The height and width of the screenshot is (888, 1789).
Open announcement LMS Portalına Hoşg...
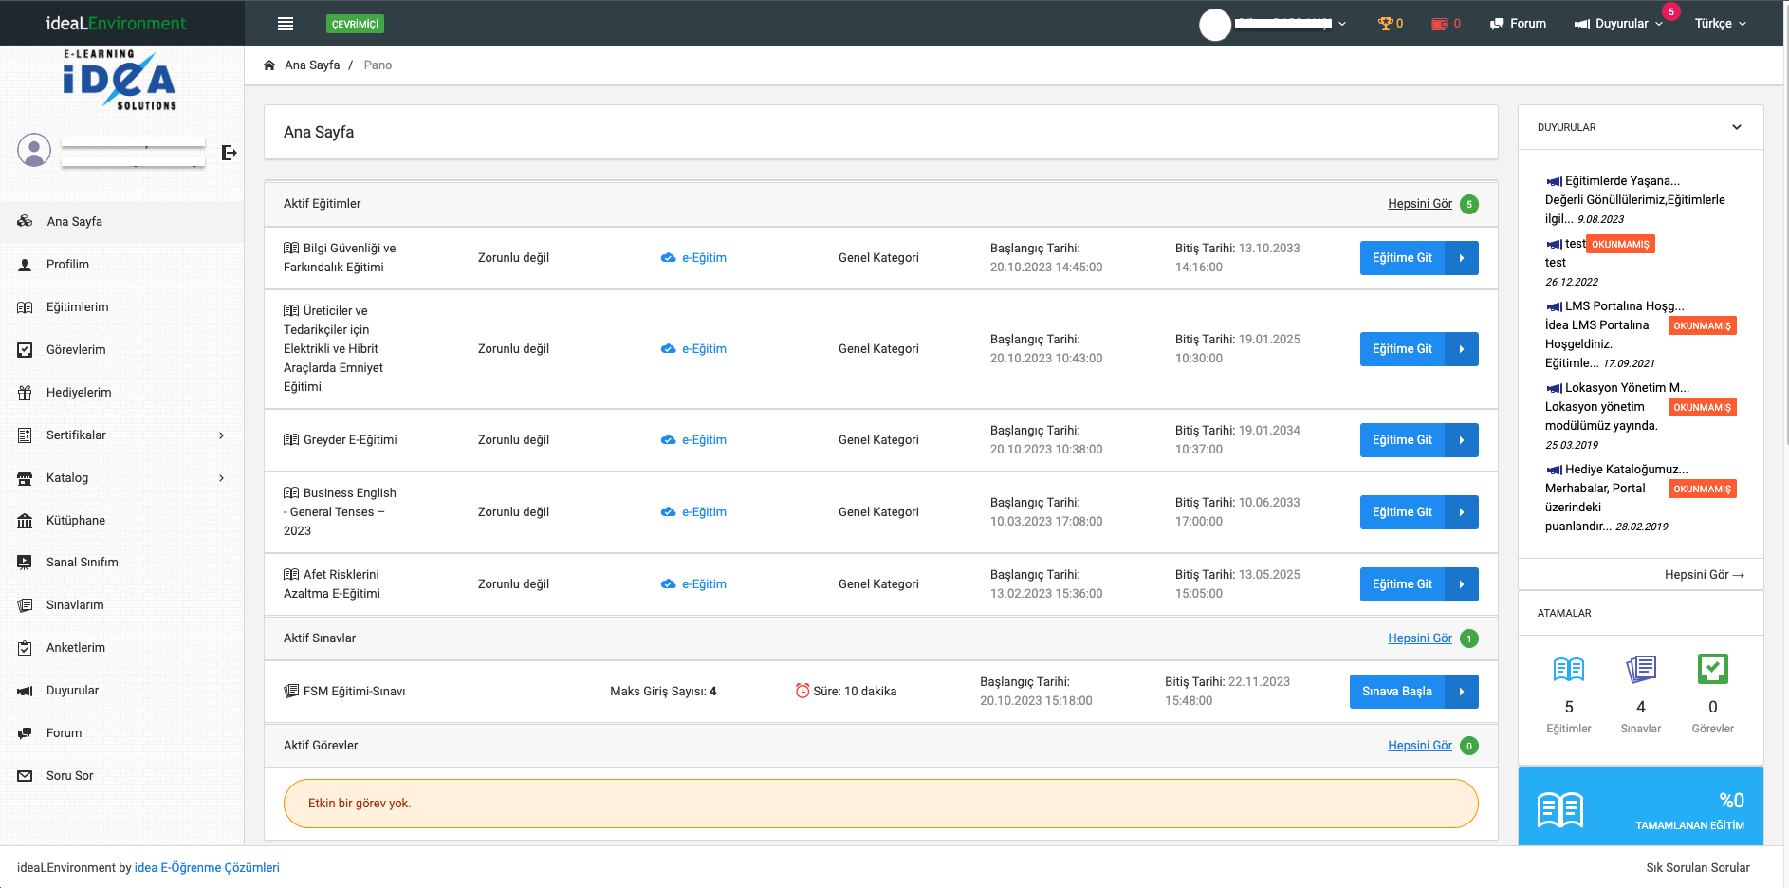(1624, 306)
